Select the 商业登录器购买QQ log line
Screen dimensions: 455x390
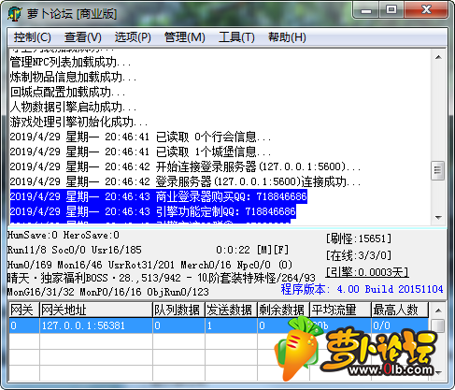(159, 196)
